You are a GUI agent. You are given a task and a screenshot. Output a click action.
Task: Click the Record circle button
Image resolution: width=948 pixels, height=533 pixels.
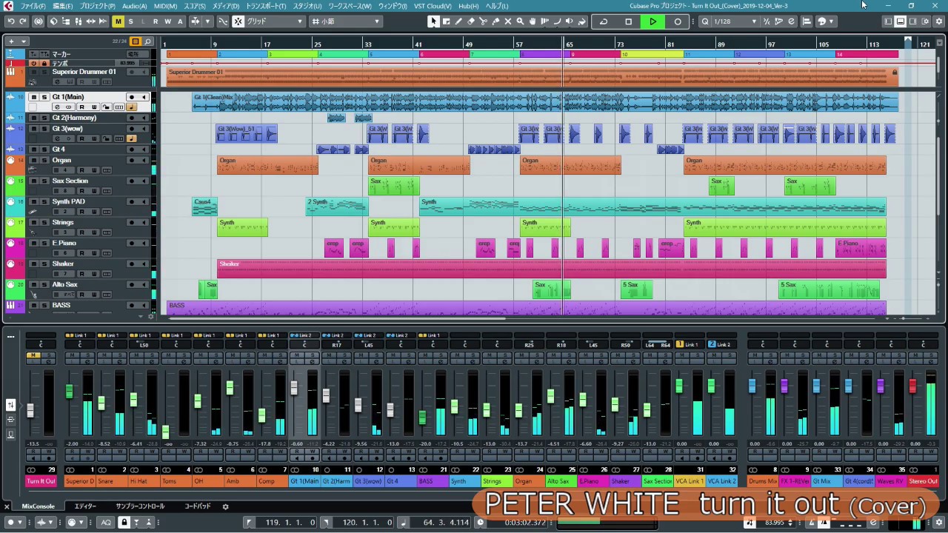[677, 21]
